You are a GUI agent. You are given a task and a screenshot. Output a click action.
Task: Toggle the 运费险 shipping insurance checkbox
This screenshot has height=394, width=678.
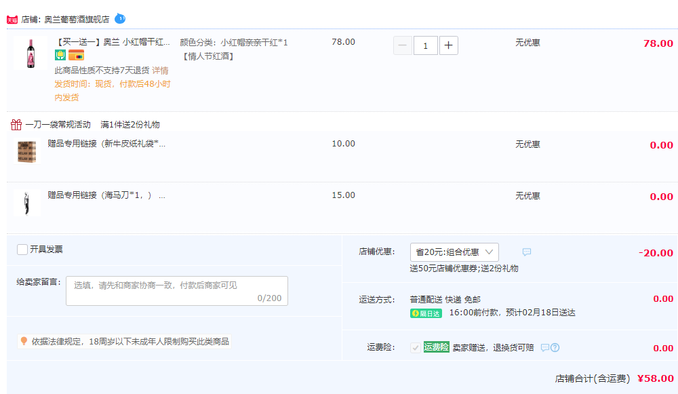[x=415, y=348]
